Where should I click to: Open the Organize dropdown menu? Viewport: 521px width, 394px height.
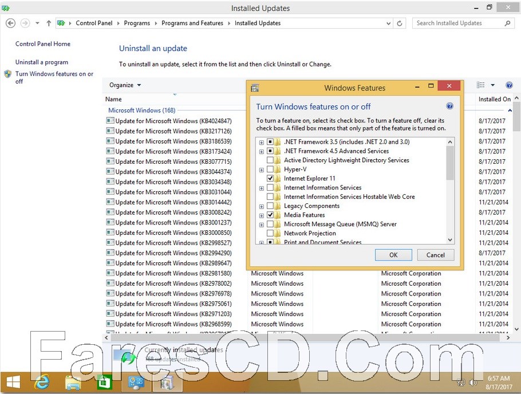pyautogui.click(x=125, y=85)
